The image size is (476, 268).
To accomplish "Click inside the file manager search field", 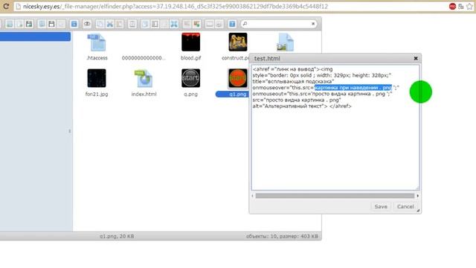I will [x=279, y=24].
